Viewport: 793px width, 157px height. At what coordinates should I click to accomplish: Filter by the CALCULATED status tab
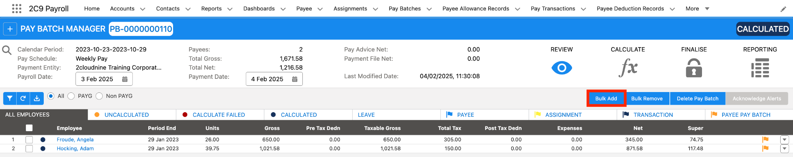[x=308, y=115]
